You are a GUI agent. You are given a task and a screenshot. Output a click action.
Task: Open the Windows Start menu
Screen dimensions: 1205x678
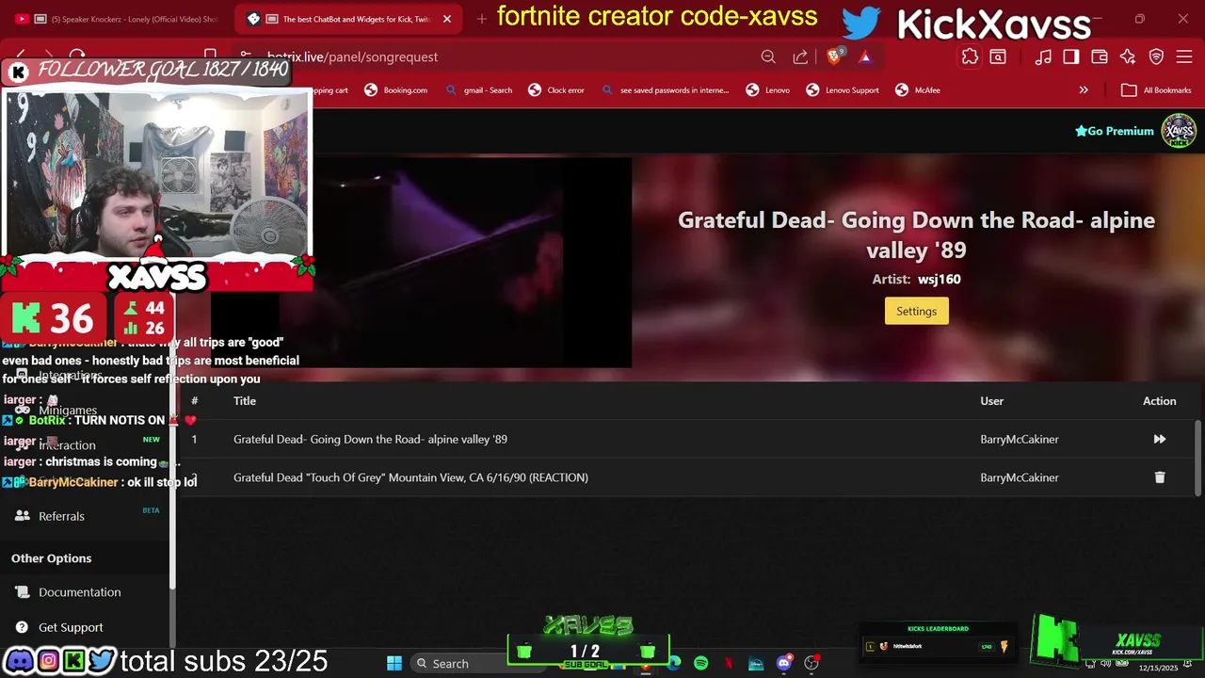394,663
